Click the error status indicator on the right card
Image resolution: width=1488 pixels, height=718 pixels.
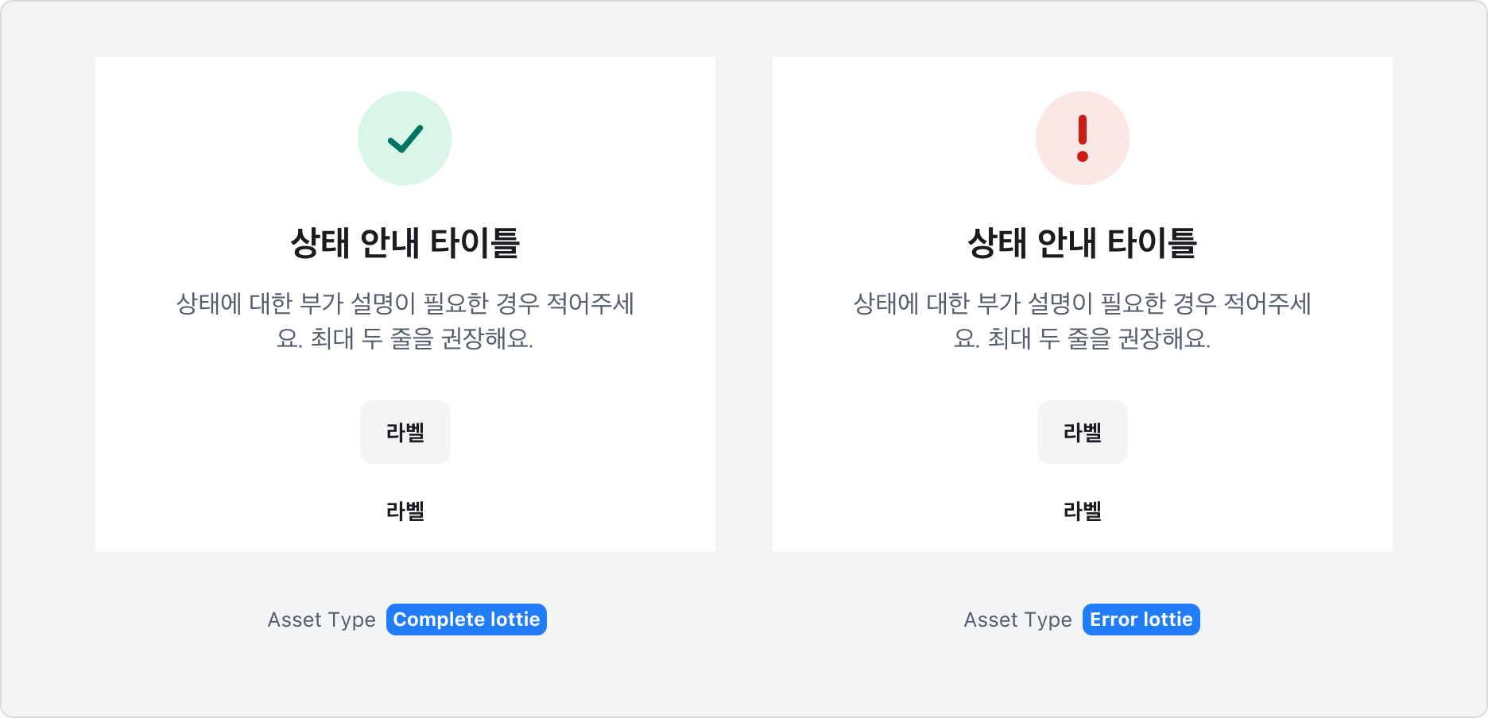(1082, 137)
